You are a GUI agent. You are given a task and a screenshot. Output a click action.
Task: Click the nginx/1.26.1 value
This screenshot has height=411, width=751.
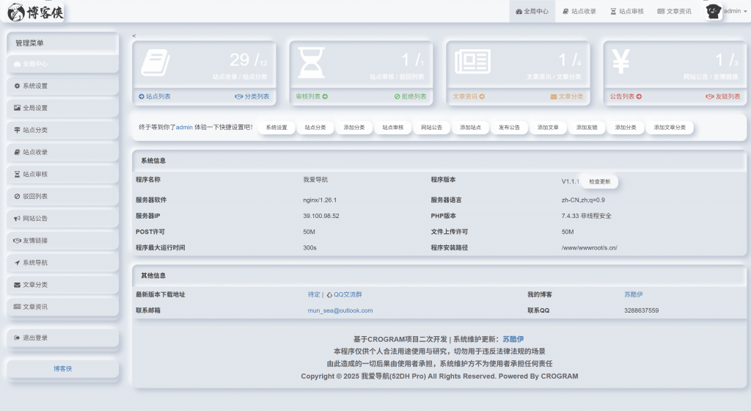pos(320,200)
